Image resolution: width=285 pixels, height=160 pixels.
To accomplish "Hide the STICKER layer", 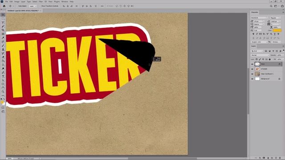I will [x=252, y=69].
